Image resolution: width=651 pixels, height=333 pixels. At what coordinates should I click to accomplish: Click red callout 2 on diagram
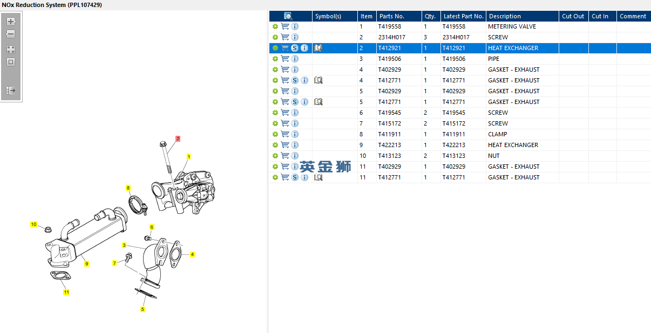pyautogui.click(x=178, y=138)
